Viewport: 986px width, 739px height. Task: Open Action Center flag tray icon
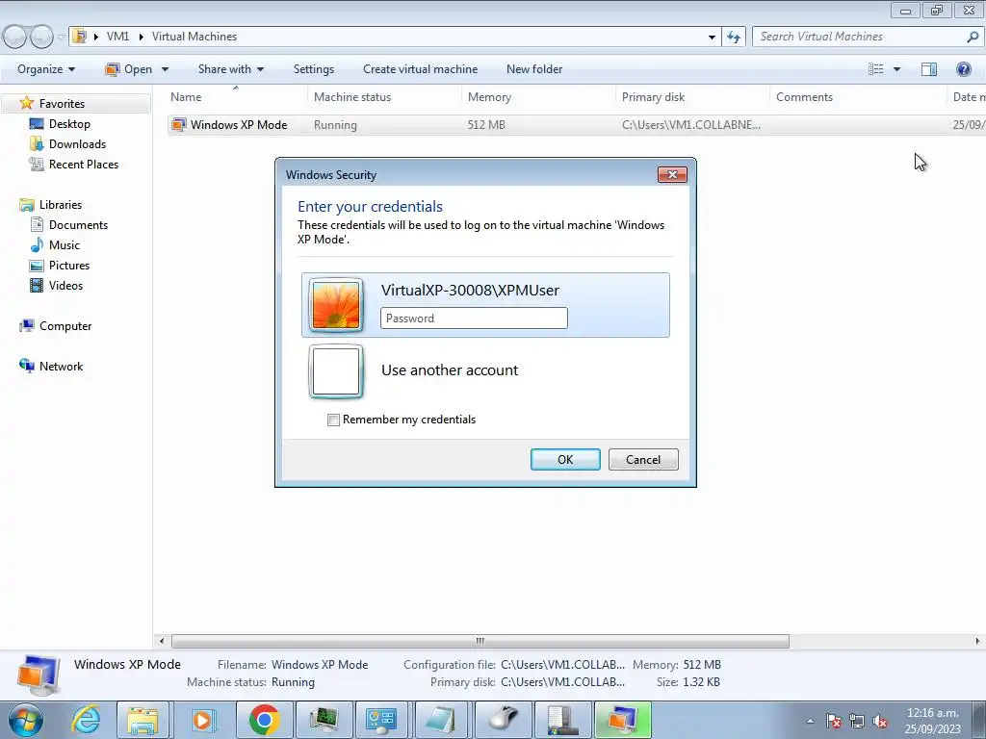point(833,721)
